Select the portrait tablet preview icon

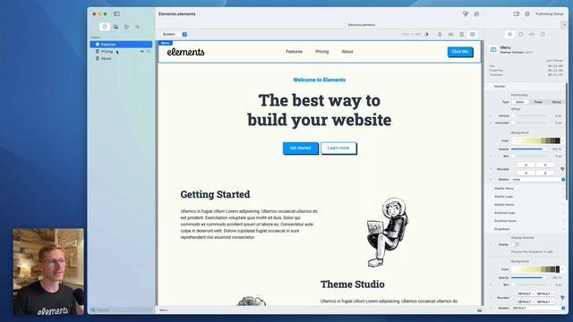coord(462,34)
